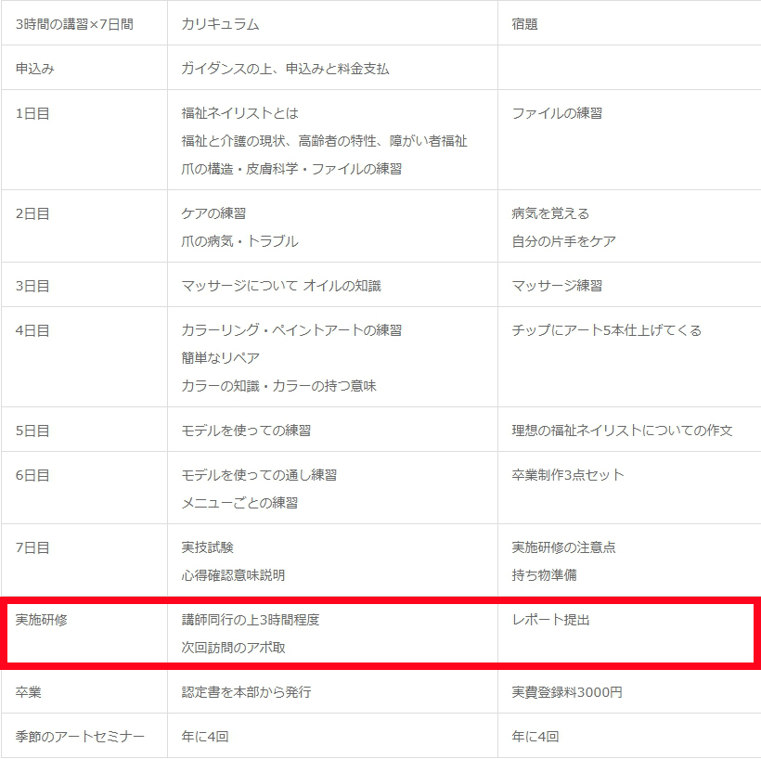The width and height of the screenshot is (761, 759).
Task: Click the 簡単なリペア line
Action: [220, 358]
